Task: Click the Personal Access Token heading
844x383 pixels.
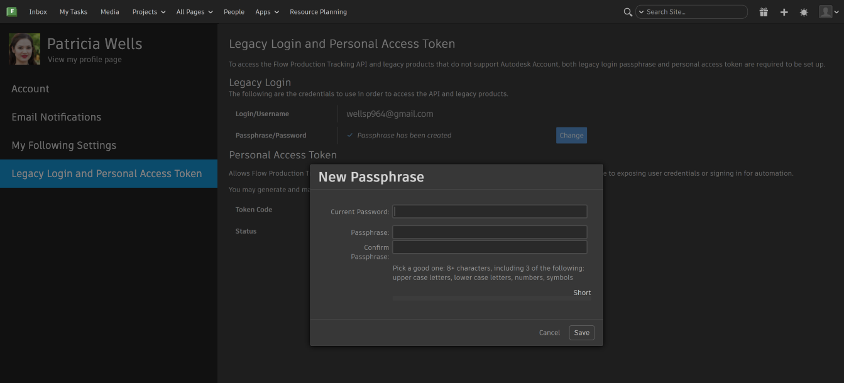Action: [283, 155]
